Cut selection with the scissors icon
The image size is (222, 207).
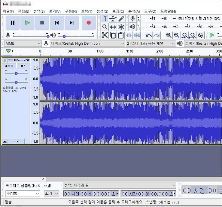click(x=105, y=35)
